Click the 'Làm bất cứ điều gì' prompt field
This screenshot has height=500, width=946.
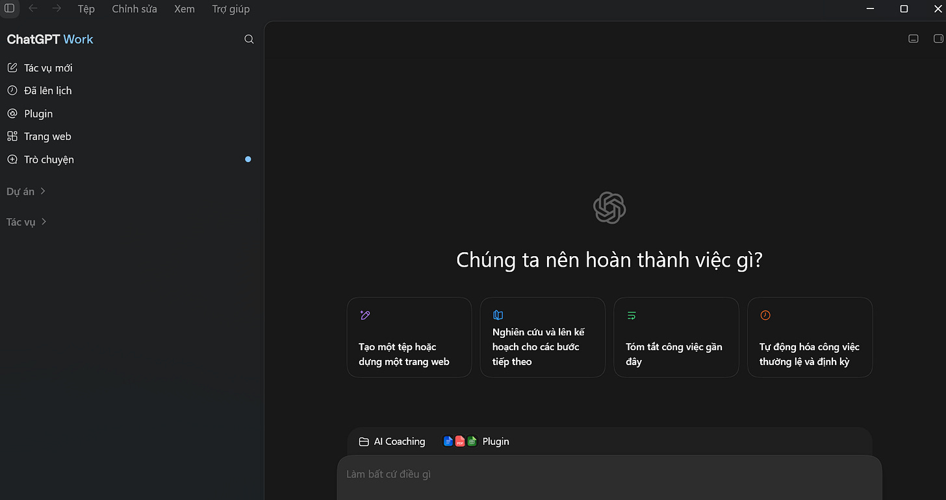[609, 477]
